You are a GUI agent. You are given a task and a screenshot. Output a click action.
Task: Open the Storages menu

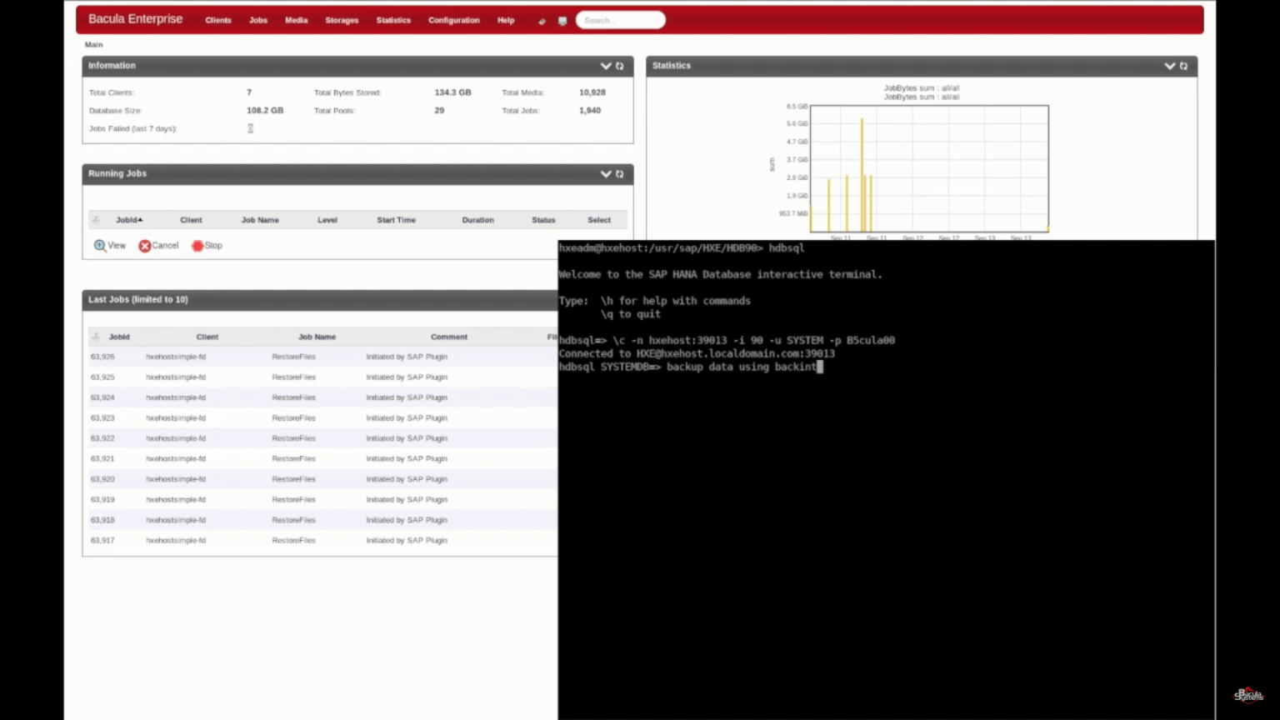342,20
